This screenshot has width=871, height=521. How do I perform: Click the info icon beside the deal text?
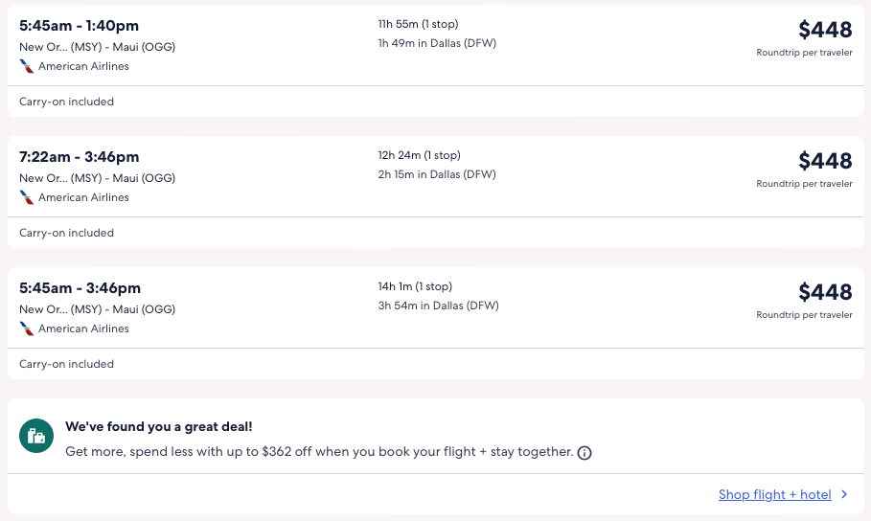[x=584, y=452]
